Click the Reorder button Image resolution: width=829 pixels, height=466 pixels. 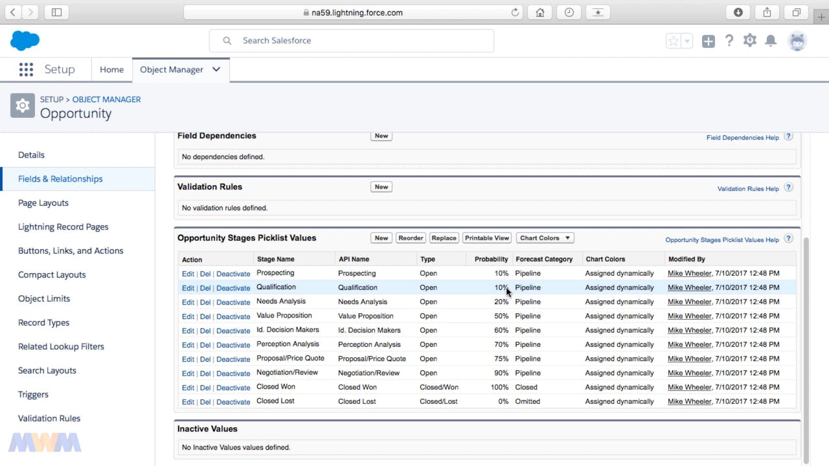[x=411, y=238]
